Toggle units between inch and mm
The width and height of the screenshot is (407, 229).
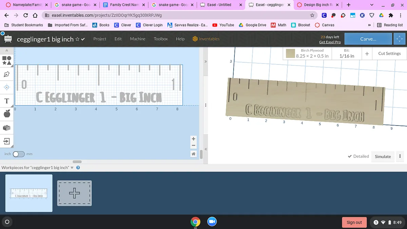click(19, 154)
